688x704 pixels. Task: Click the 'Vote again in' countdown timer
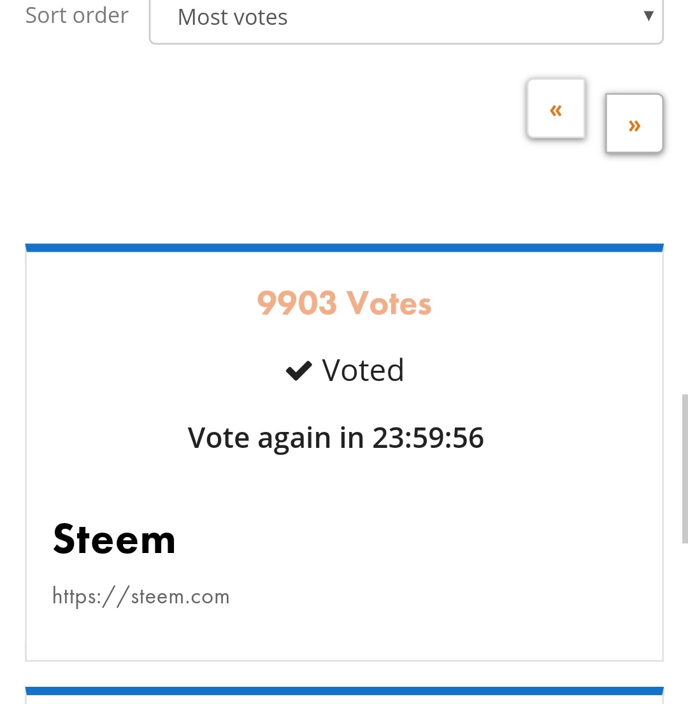coord(336,438)
